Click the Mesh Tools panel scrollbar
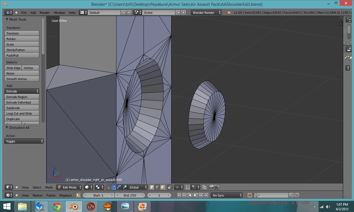Screen dimensions: 354x212 click(x=43, y=36)
